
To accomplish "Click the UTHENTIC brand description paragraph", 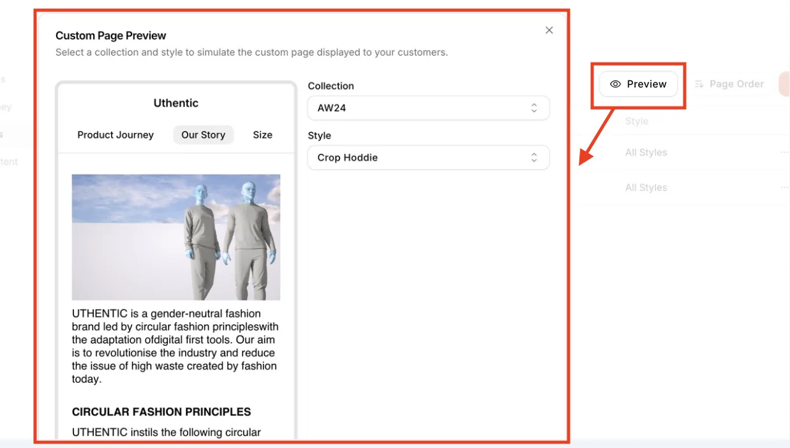I will coord(175,347).
